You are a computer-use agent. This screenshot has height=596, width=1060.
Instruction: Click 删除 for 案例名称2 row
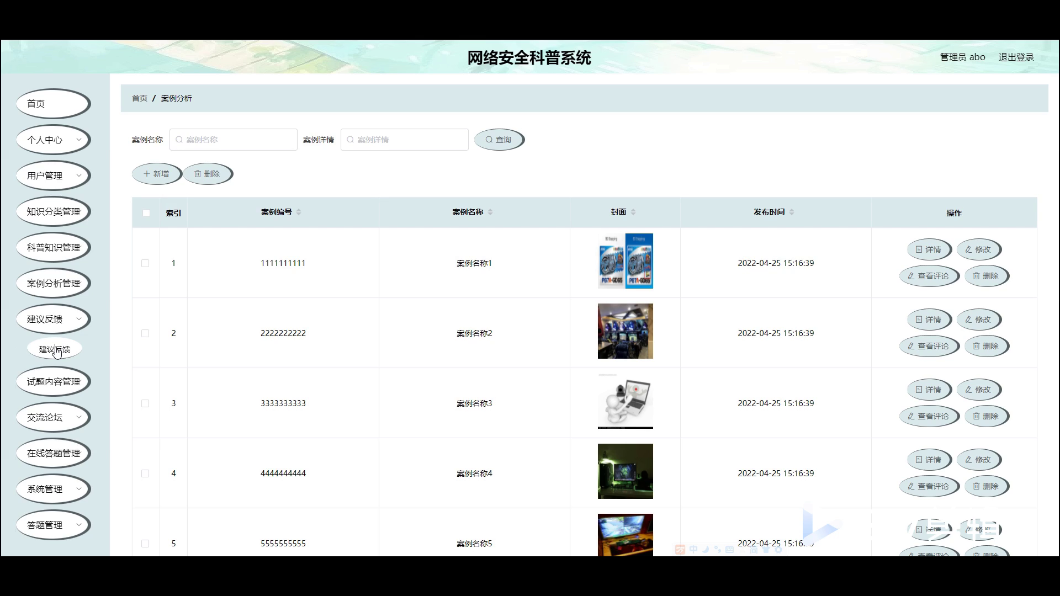(x=986, y=346)
